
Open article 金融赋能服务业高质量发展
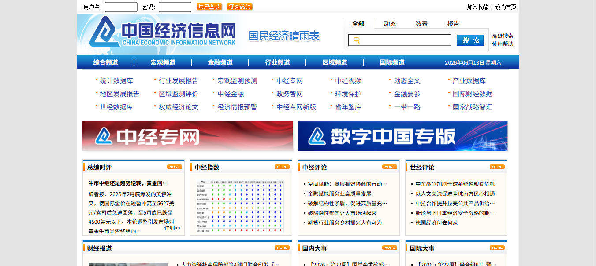pyautogui.click(x=339, y=193)
